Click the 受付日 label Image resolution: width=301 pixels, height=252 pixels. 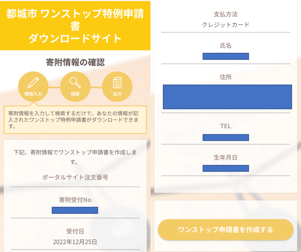[x=75, y=231]
